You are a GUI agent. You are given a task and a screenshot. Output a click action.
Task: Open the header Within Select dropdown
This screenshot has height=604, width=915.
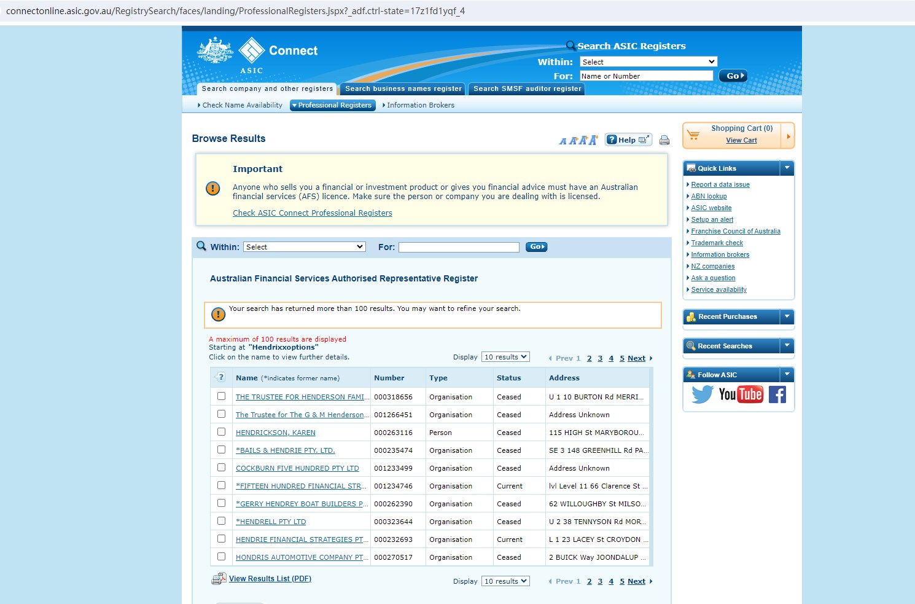[648, 61]
